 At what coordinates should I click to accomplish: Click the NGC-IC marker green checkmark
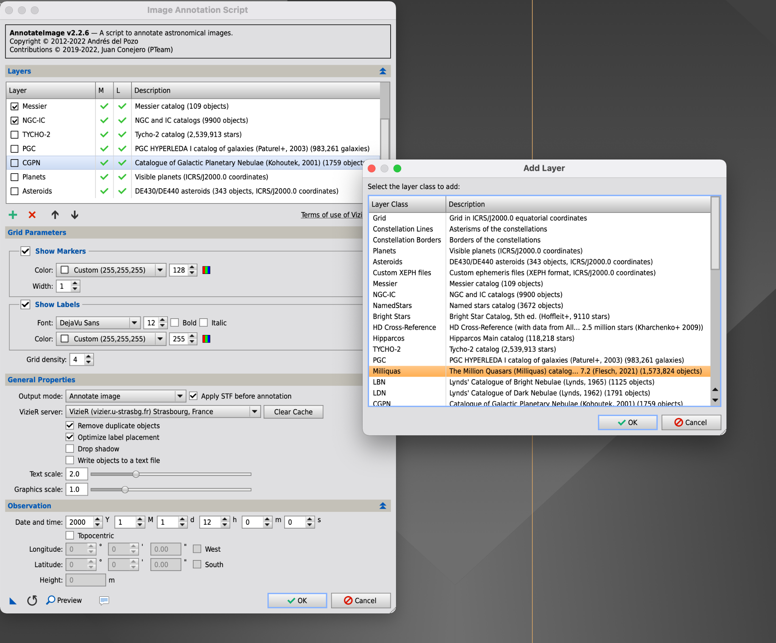pyautogui.click(x=104, y=120)
